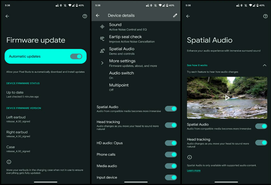271x185 pixels.
Task: Disable the HD audio: Opus switch
Action: tap(171, 143)
